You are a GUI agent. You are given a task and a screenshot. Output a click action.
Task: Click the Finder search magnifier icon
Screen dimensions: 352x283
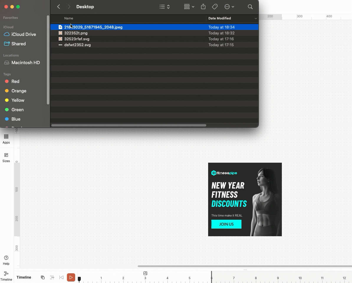click(x=250, y=7)
